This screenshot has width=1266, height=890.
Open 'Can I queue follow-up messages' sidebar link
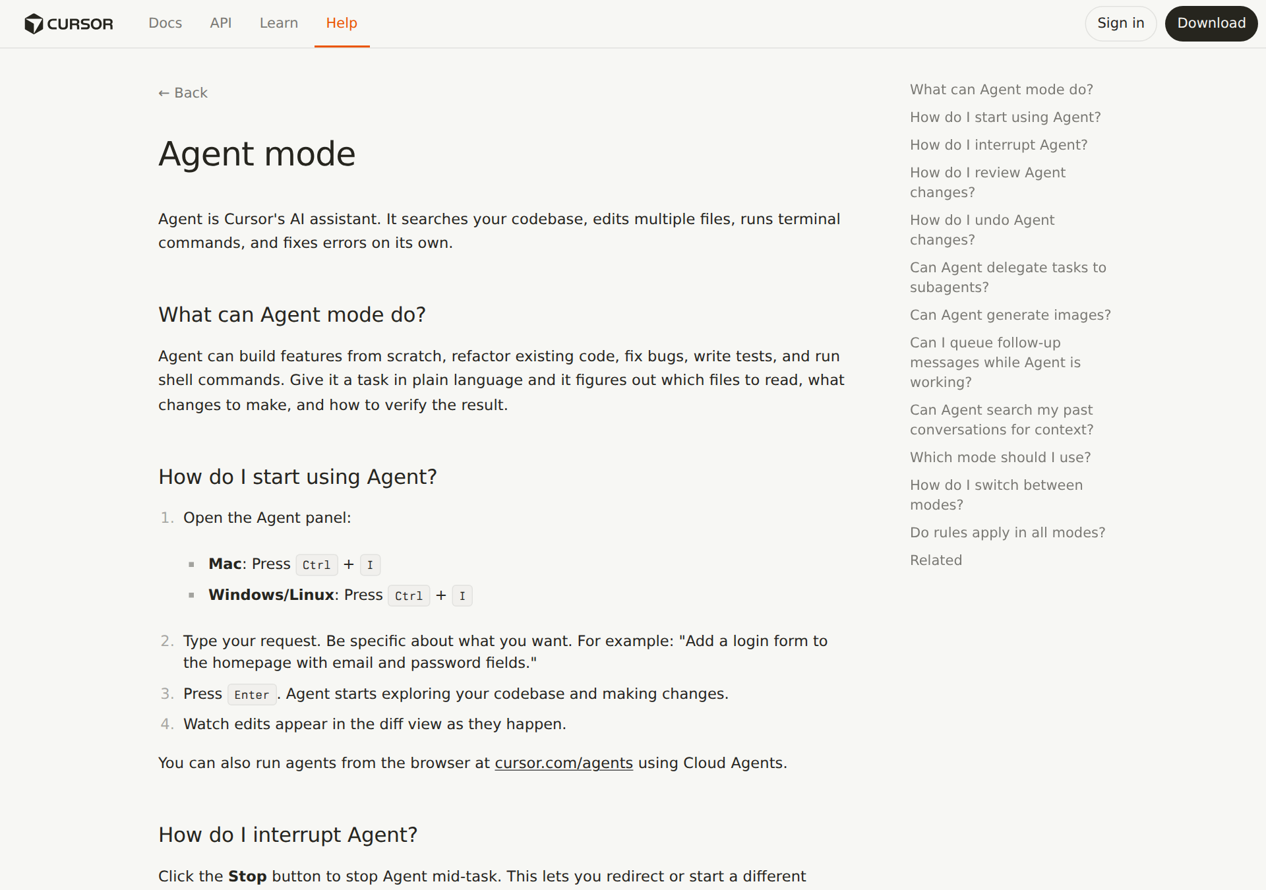(996, 363)
